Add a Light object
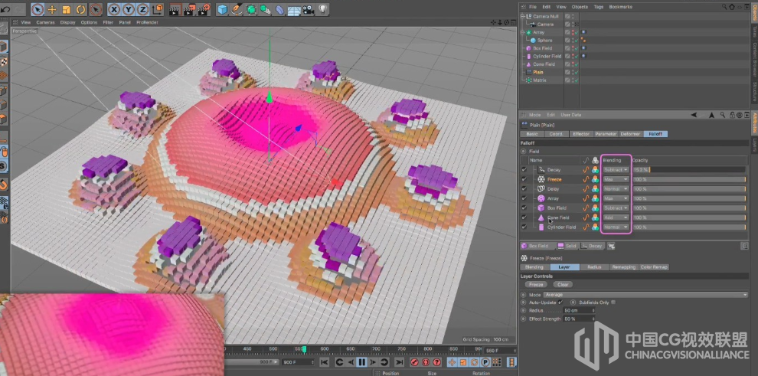The width and height of the screenshot is (758, 376). pos(322,9)
